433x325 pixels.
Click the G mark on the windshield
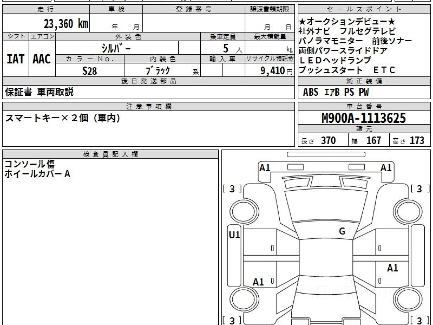pos(342,231)
